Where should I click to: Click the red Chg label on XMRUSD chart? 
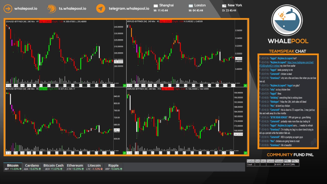[x=167, y=89]
